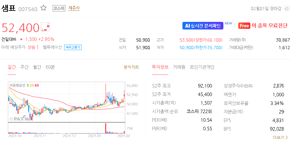Click the 거래대금 value 1,612
The height and width of the screenshot is (142, 290).
click(284, 48)
